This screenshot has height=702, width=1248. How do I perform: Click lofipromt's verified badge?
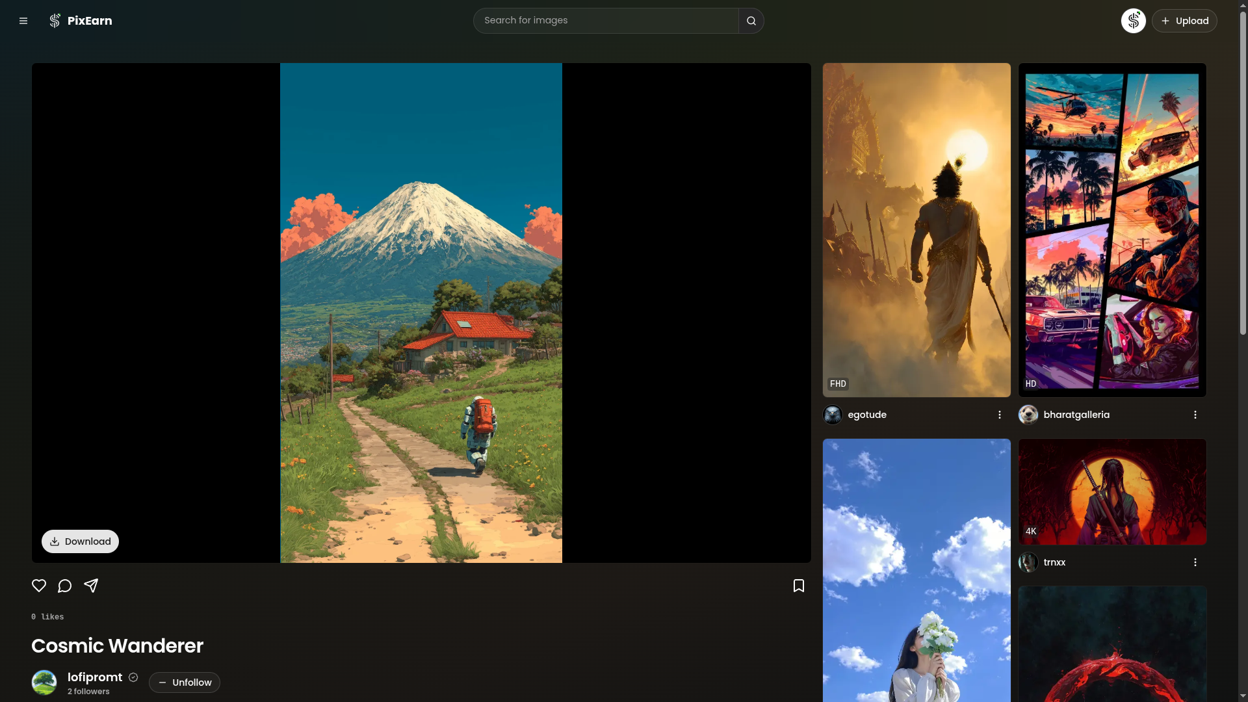(x=133, y=677)
